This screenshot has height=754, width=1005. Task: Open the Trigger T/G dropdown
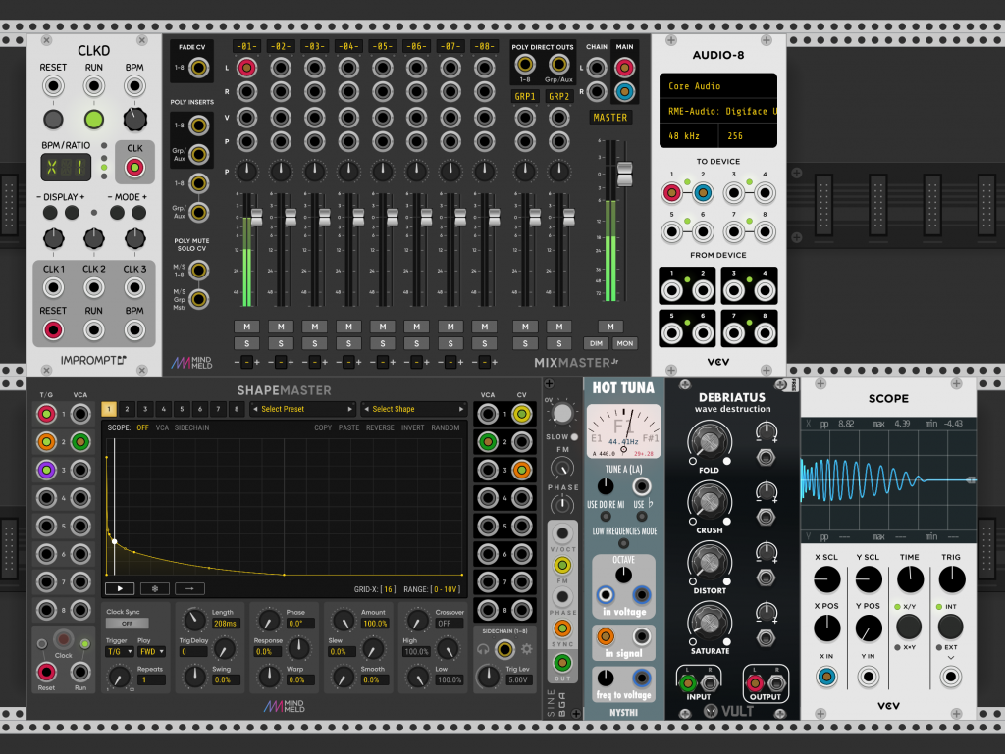119,652
